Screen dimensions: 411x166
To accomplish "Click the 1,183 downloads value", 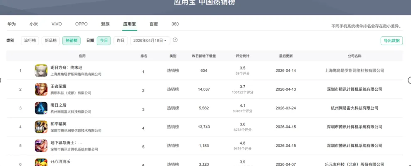I will 204,146.
